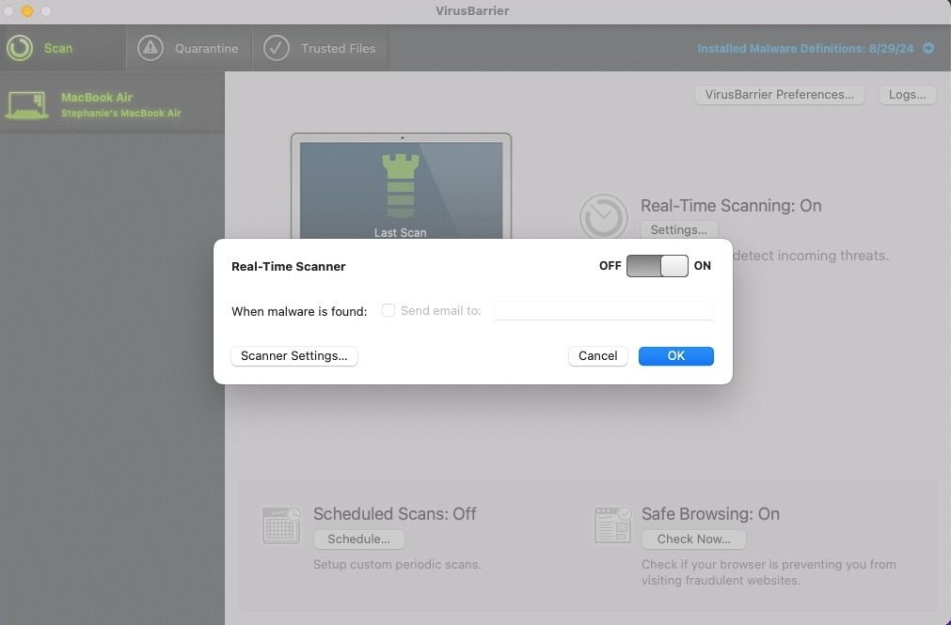The height and width of the screenshot is (625, 951).
Task: Click the blue arrow next to malware definitions
Action: 927,48
